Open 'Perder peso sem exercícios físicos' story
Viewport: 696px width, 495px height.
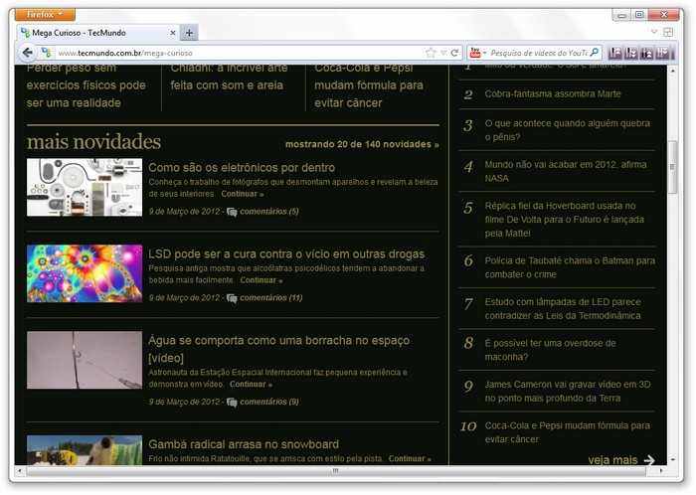(x=87, y=85)
